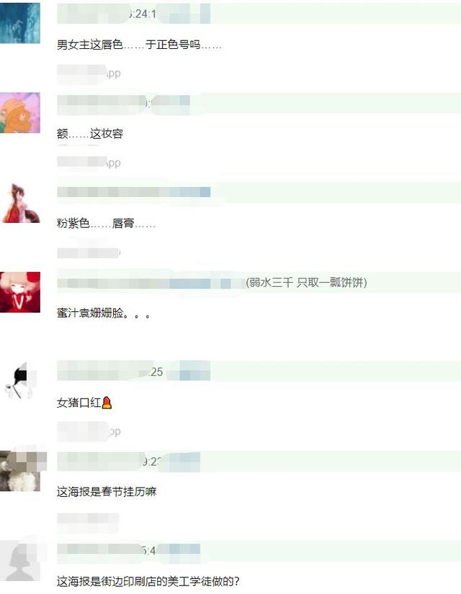Open the pixelated white fluffy avatar
The width and height of the screenshot is (461, 594).
tap(20, 471)
